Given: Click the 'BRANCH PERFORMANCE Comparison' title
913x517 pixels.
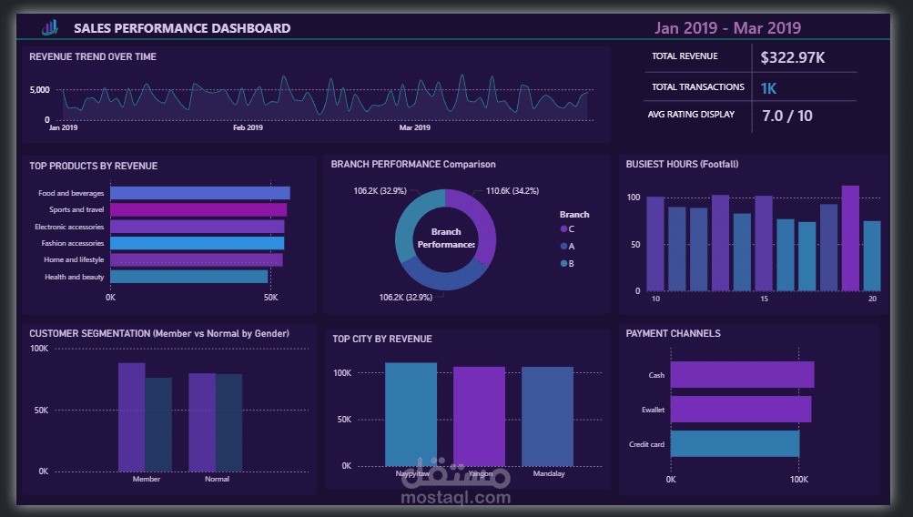Looking at the screenshot, I should click(413, 164).
